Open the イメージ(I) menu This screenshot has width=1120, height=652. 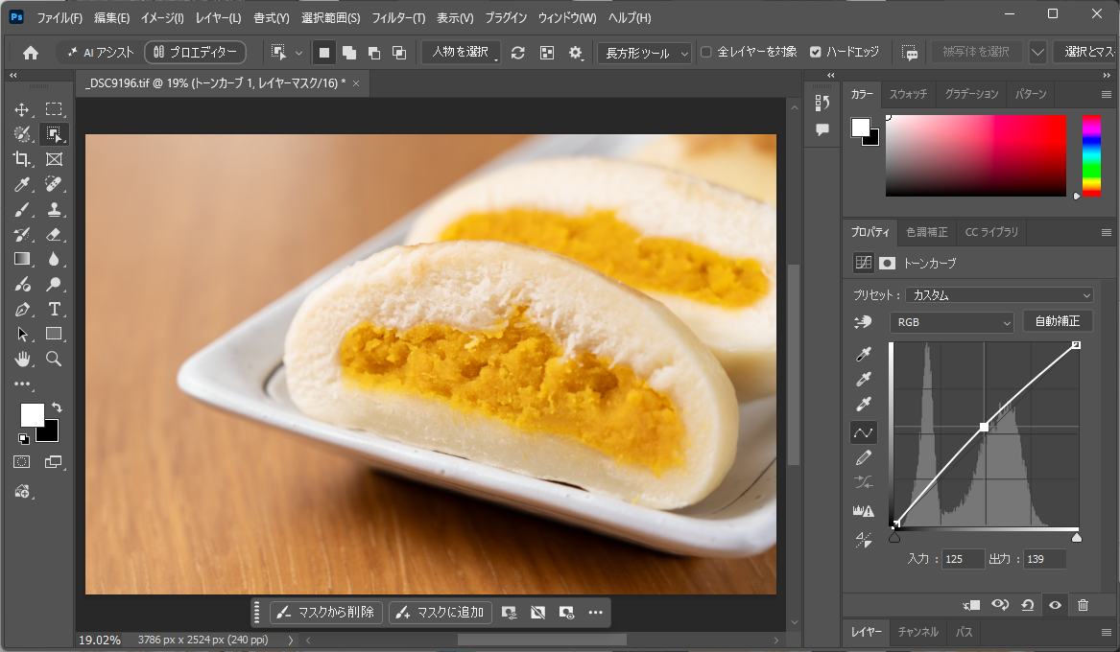(x=162, y=18)
